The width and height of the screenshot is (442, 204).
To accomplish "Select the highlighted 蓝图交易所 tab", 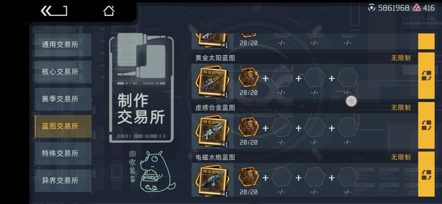I will [x=63, y=126].
